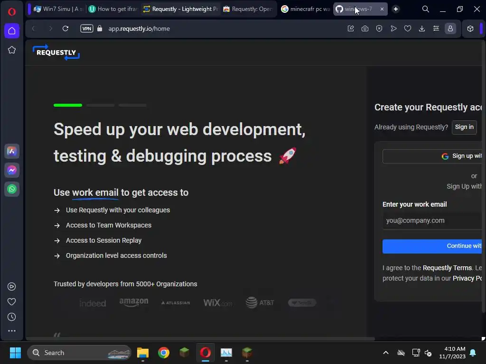Toggle the VPN badge
Screen dimensions: 486x364
click(86, 28)
